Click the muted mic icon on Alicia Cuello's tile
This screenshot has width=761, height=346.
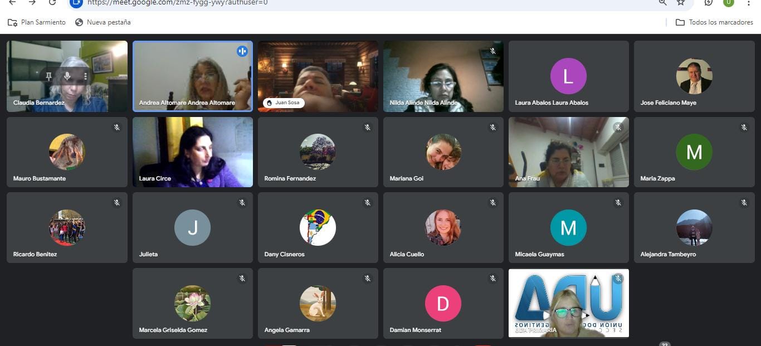(492, 203)
